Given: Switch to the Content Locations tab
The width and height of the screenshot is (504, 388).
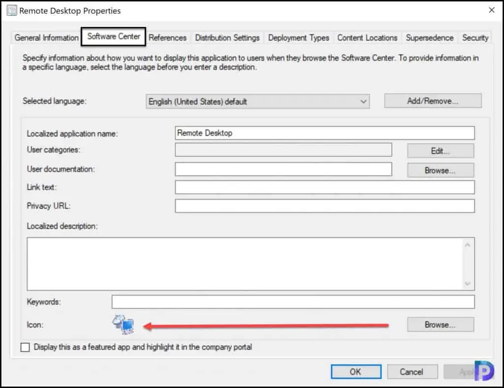Looking at the screenshot, I should tap(367, 37).
